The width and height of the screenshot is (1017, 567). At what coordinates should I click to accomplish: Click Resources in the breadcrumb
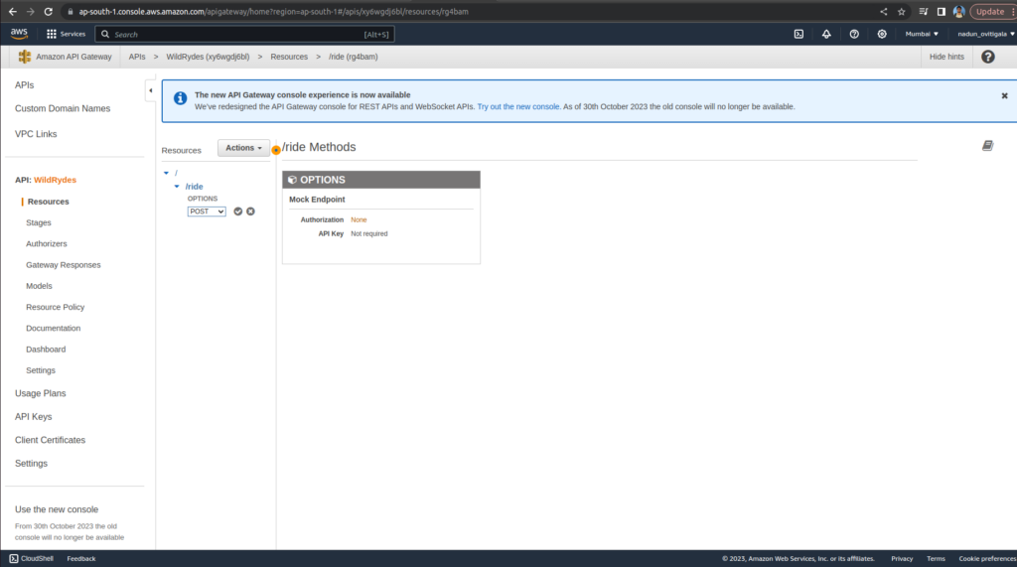click(x=289, y=57)
